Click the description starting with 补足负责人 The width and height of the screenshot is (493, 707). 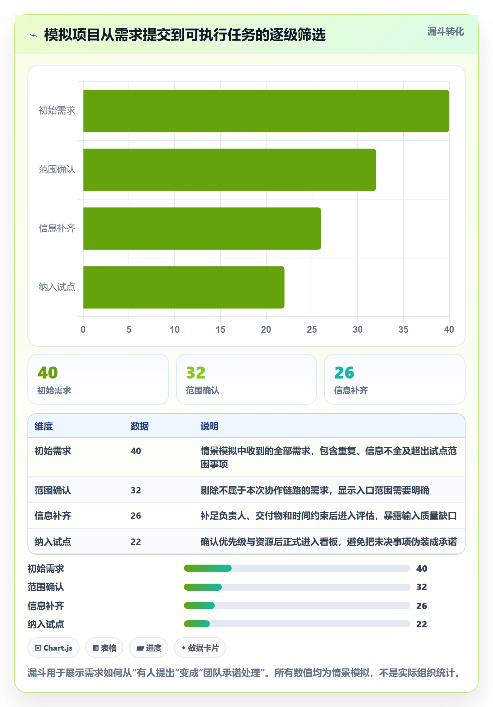click(329, 516)
